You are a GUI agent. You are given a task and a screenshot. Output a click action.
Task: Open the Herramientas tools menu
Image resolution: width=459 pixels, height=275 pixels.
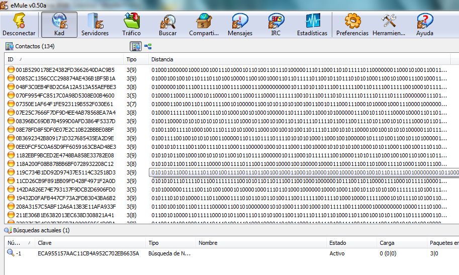point(389,25)
